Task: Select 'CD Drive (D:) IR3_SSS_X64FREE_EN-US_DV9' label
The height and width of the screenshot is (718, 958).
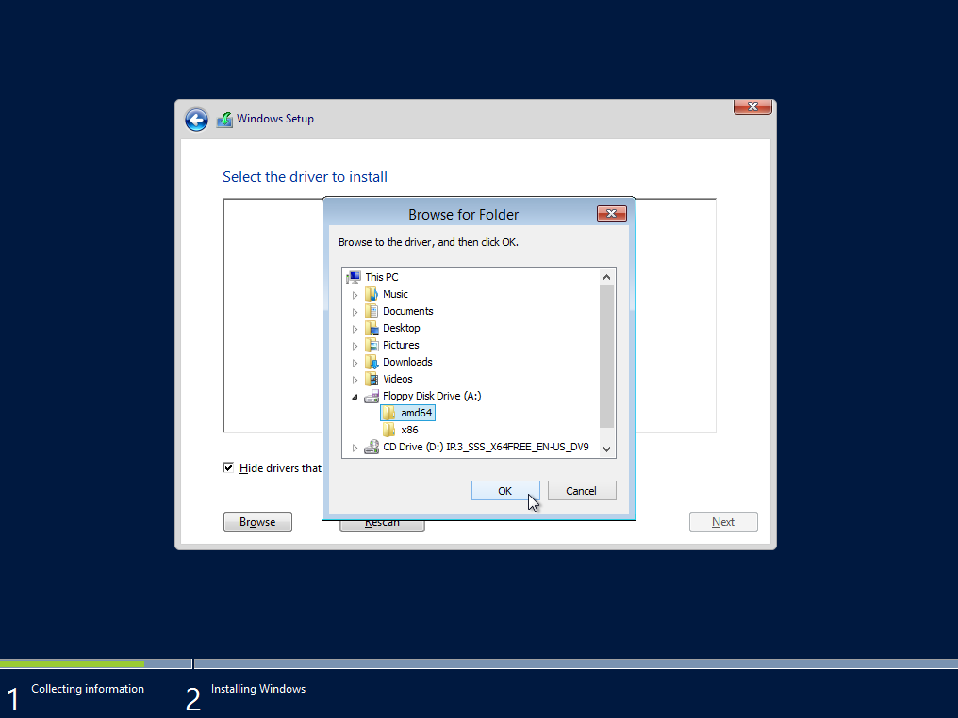Action: (486, 448)
